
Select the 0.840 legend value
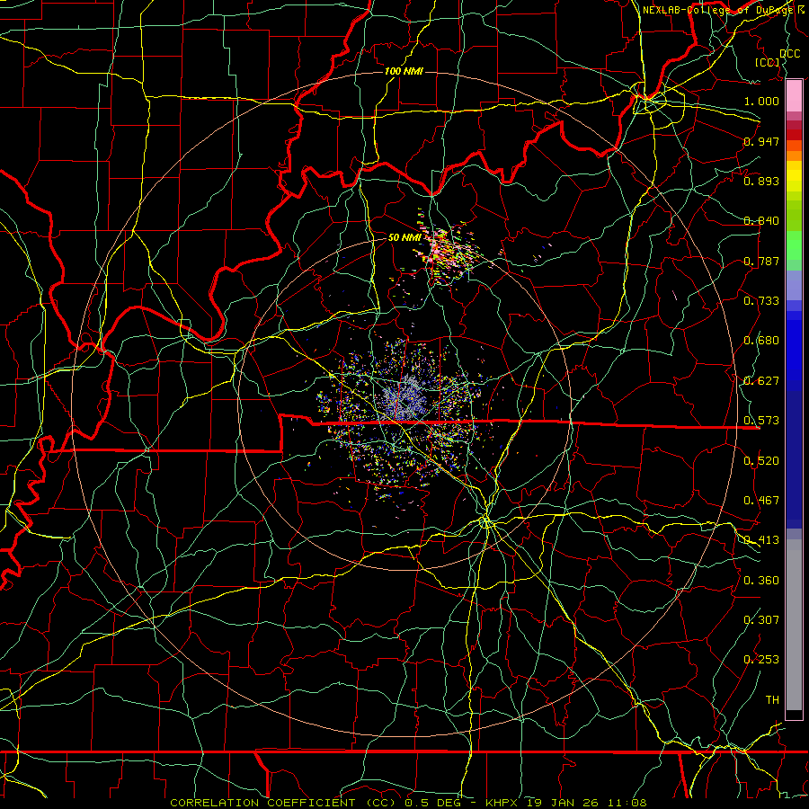pyautogui.click(x=761, y=221)
